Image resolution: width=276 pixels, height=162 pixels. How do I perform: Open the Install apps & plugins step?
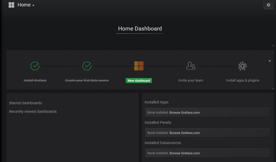243,80
